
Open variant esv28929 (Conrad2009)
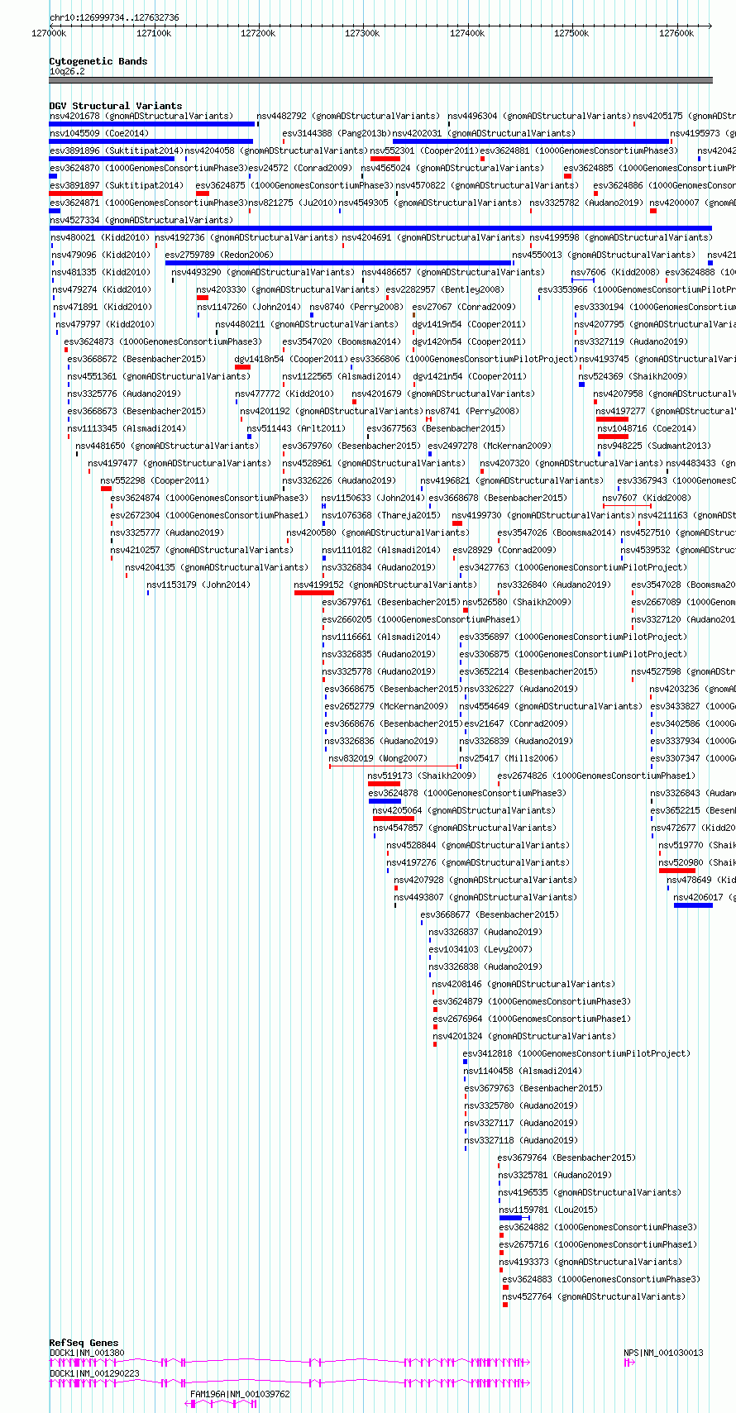point(504,551)
